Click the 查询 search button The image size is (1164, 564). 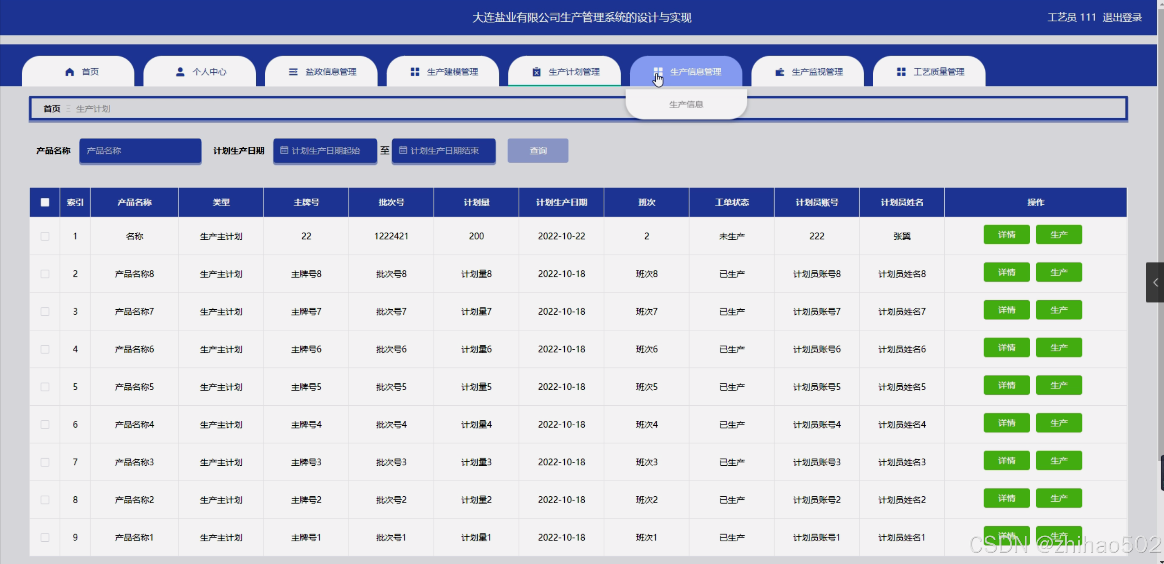[x=537, y=151]
